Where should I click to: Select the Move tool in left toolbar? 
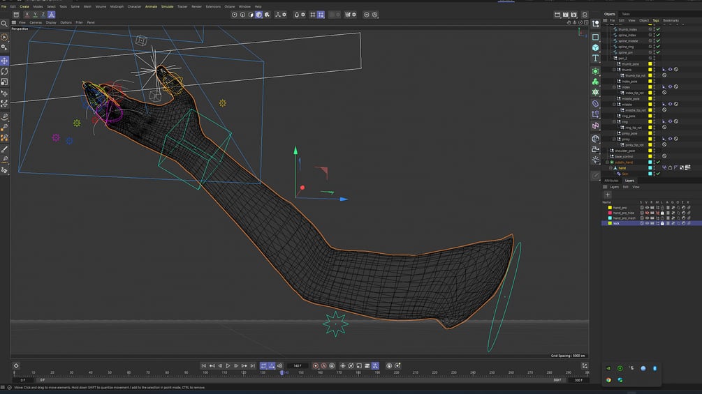click(x=4, y=61)
